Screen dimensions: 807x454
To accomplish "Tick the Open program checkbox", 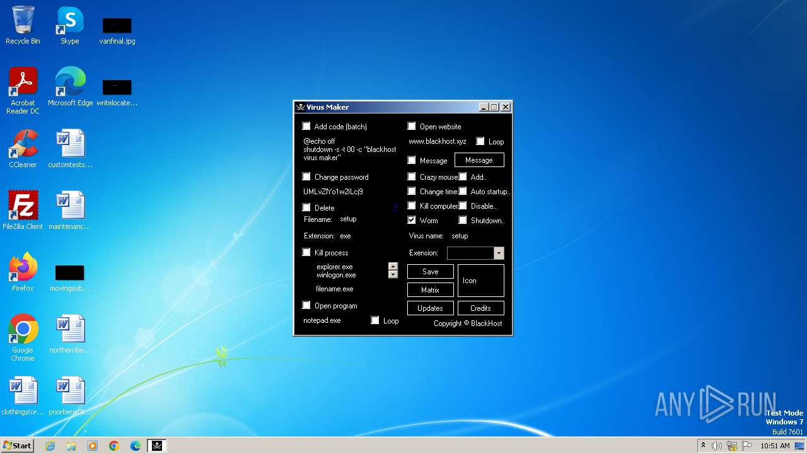I will (306, 305).
